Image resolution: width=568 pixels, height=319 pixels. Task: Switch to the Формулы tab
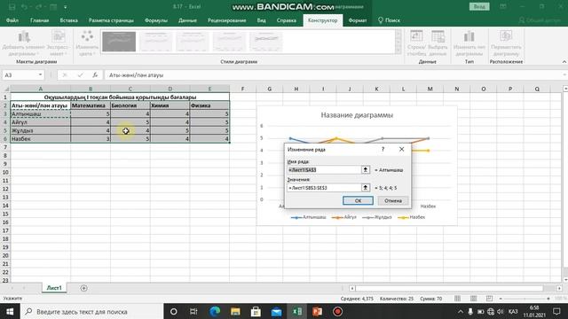tap(156, 20)
